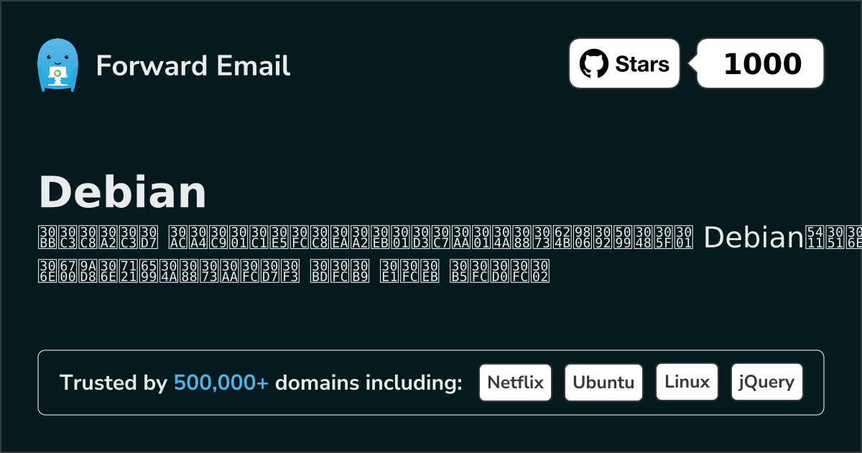Click the Forward Email penguin mascot icon
Image resolution: width=862 pixels, height=453 pixels.
pos(57,63)
